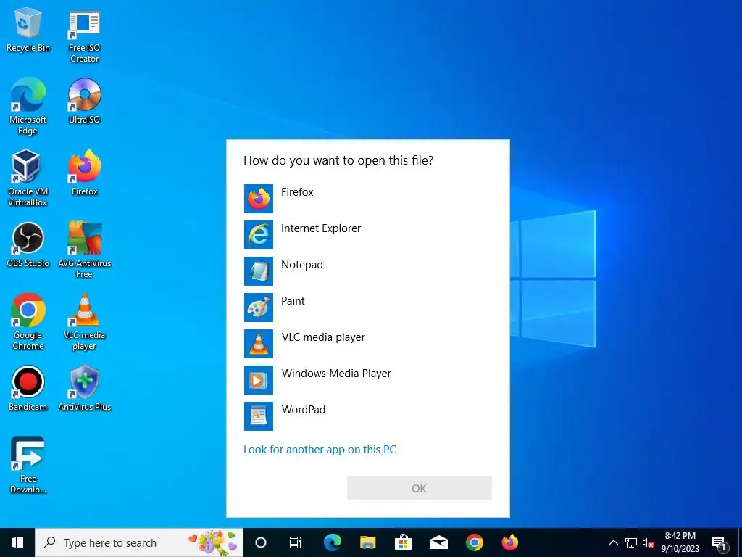Select the UltraISO desktop shortcut

[84, 101]
